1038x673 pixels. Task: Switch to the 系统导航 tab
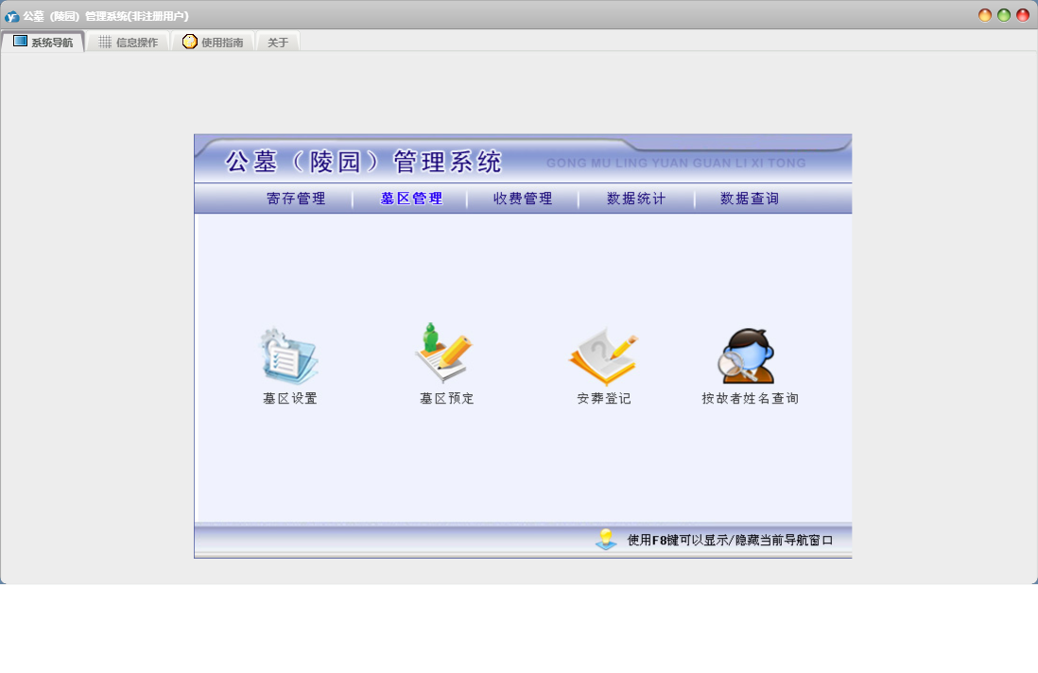43,43
